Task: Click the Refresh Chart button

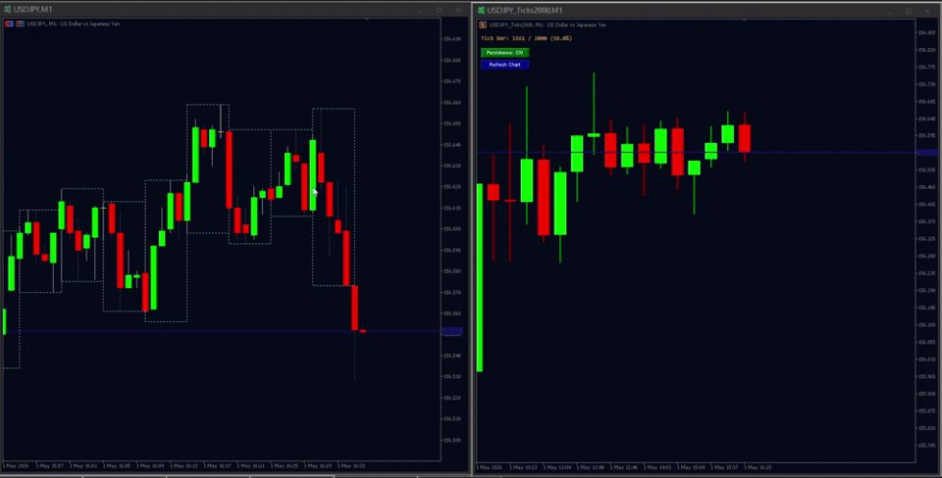Action: click(504, 65)
